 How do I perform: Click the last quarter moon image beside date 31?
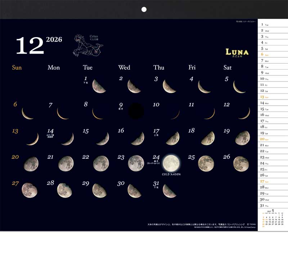pyautogui.click(x=170, y=191)
